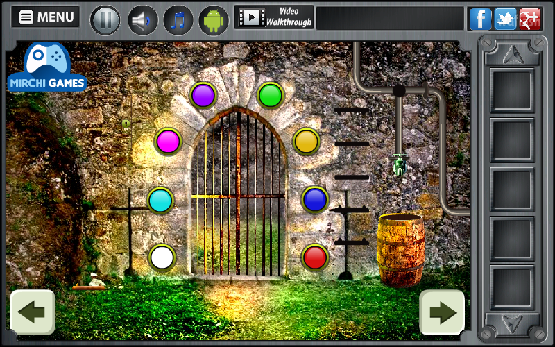This screenshot has height=347, width=555.
Task: Click the Mirchi Games logo
Action: (46, 67)
